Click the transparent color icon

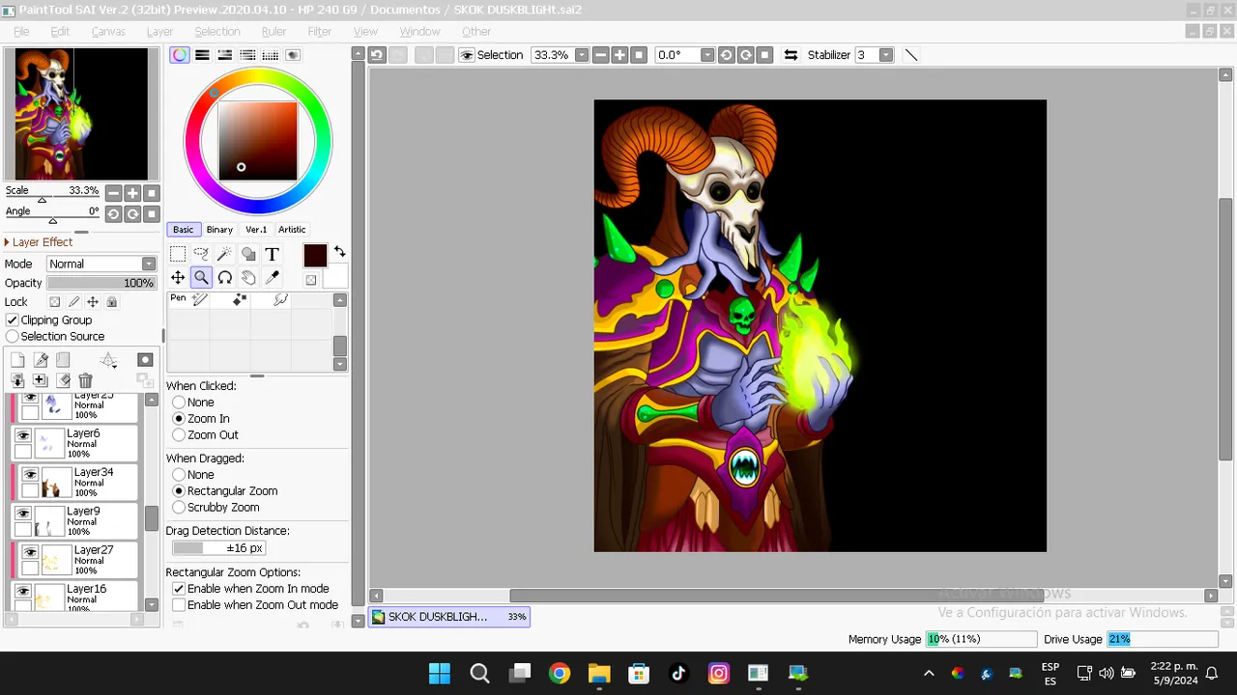tap(310, 280)
